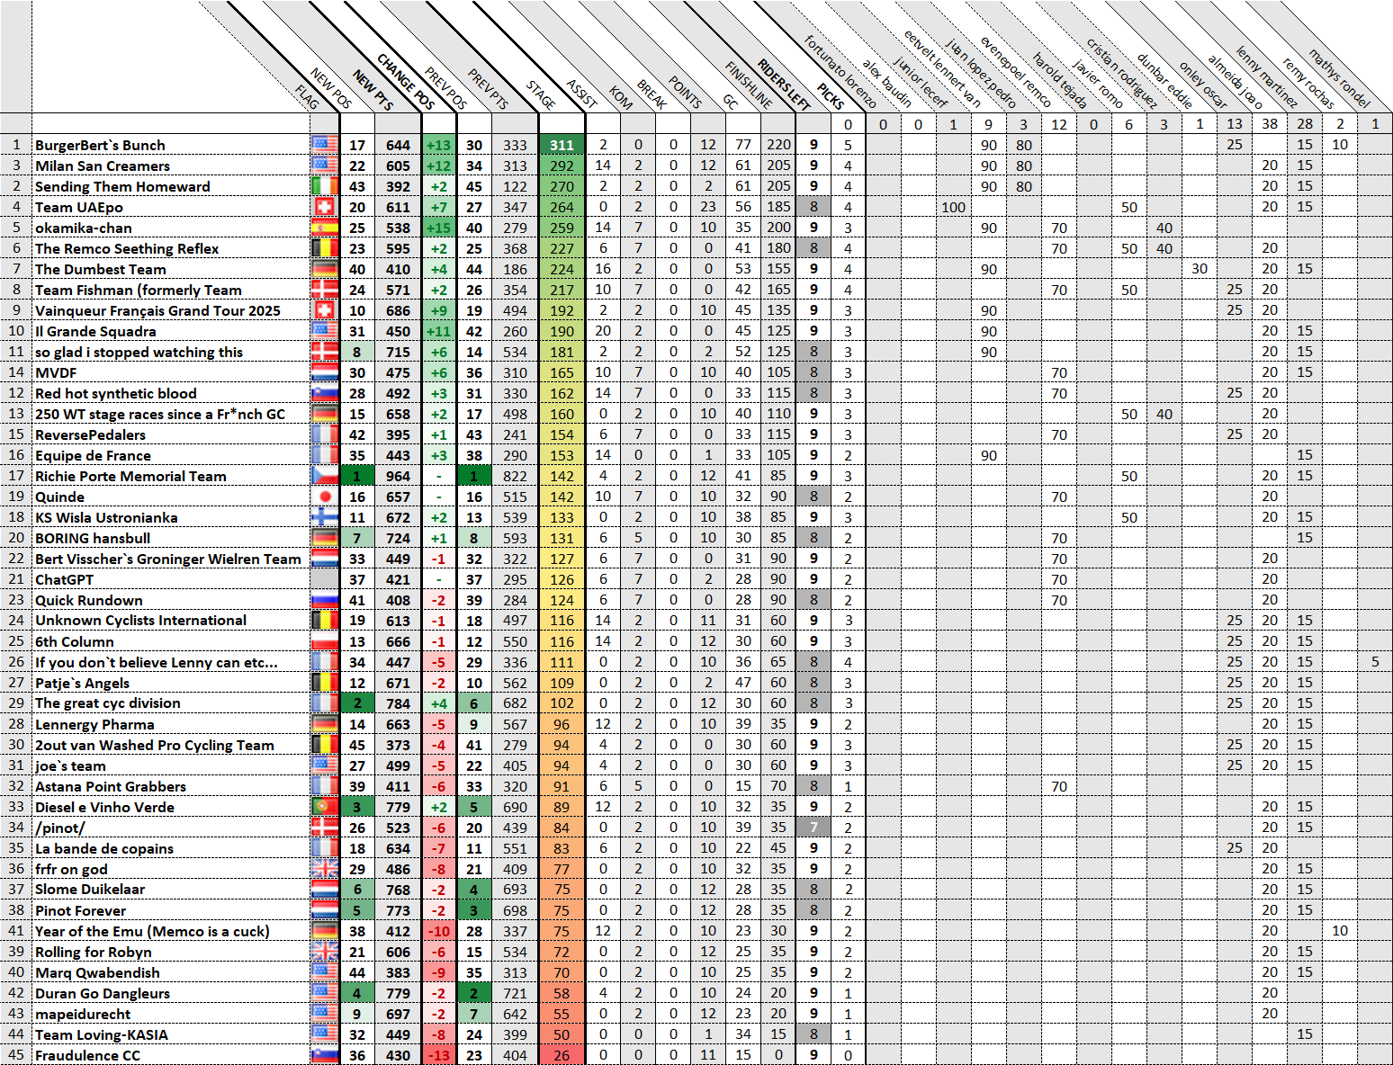Select the BurgerBert`s Bunch team name
The image size is (1393, 1065).
point(100,145)
